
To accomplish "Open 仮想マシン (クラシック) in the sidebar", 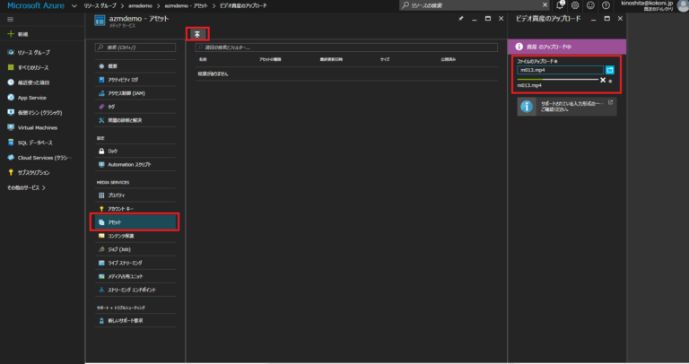I will (39, 112).
